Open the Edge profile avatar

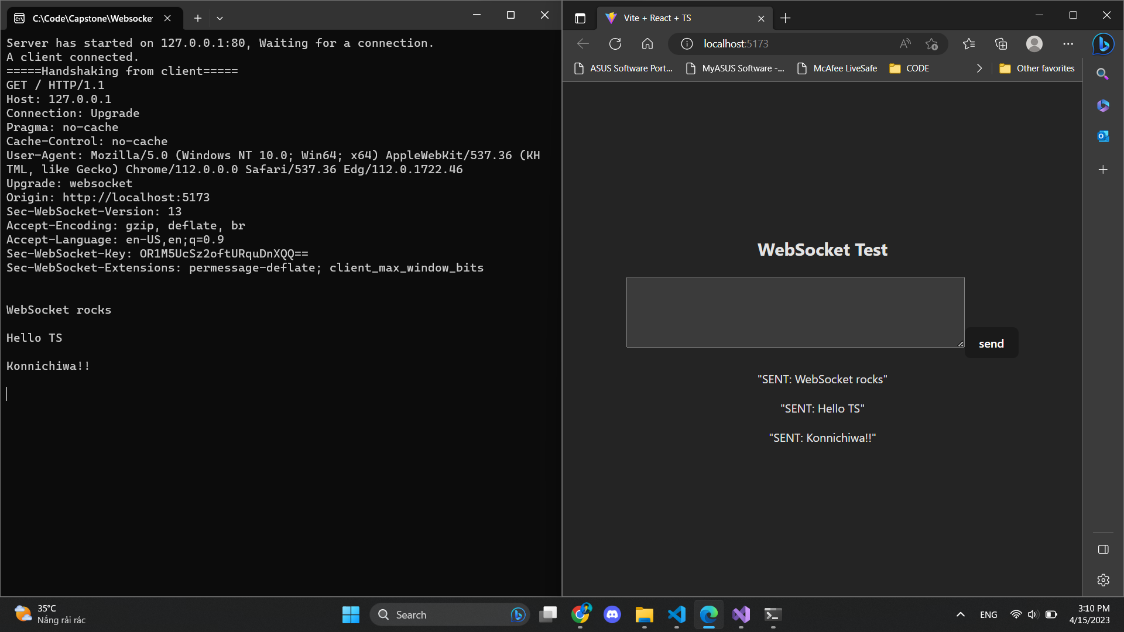tap(1034, 44)
